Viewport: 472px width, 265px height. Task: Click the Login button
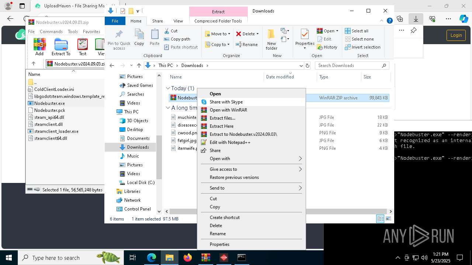(x=456, y=35)
